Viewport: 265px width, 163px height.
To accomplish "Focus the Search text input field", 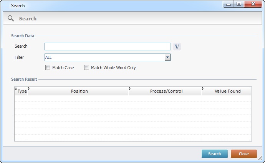I will [107, 47].
